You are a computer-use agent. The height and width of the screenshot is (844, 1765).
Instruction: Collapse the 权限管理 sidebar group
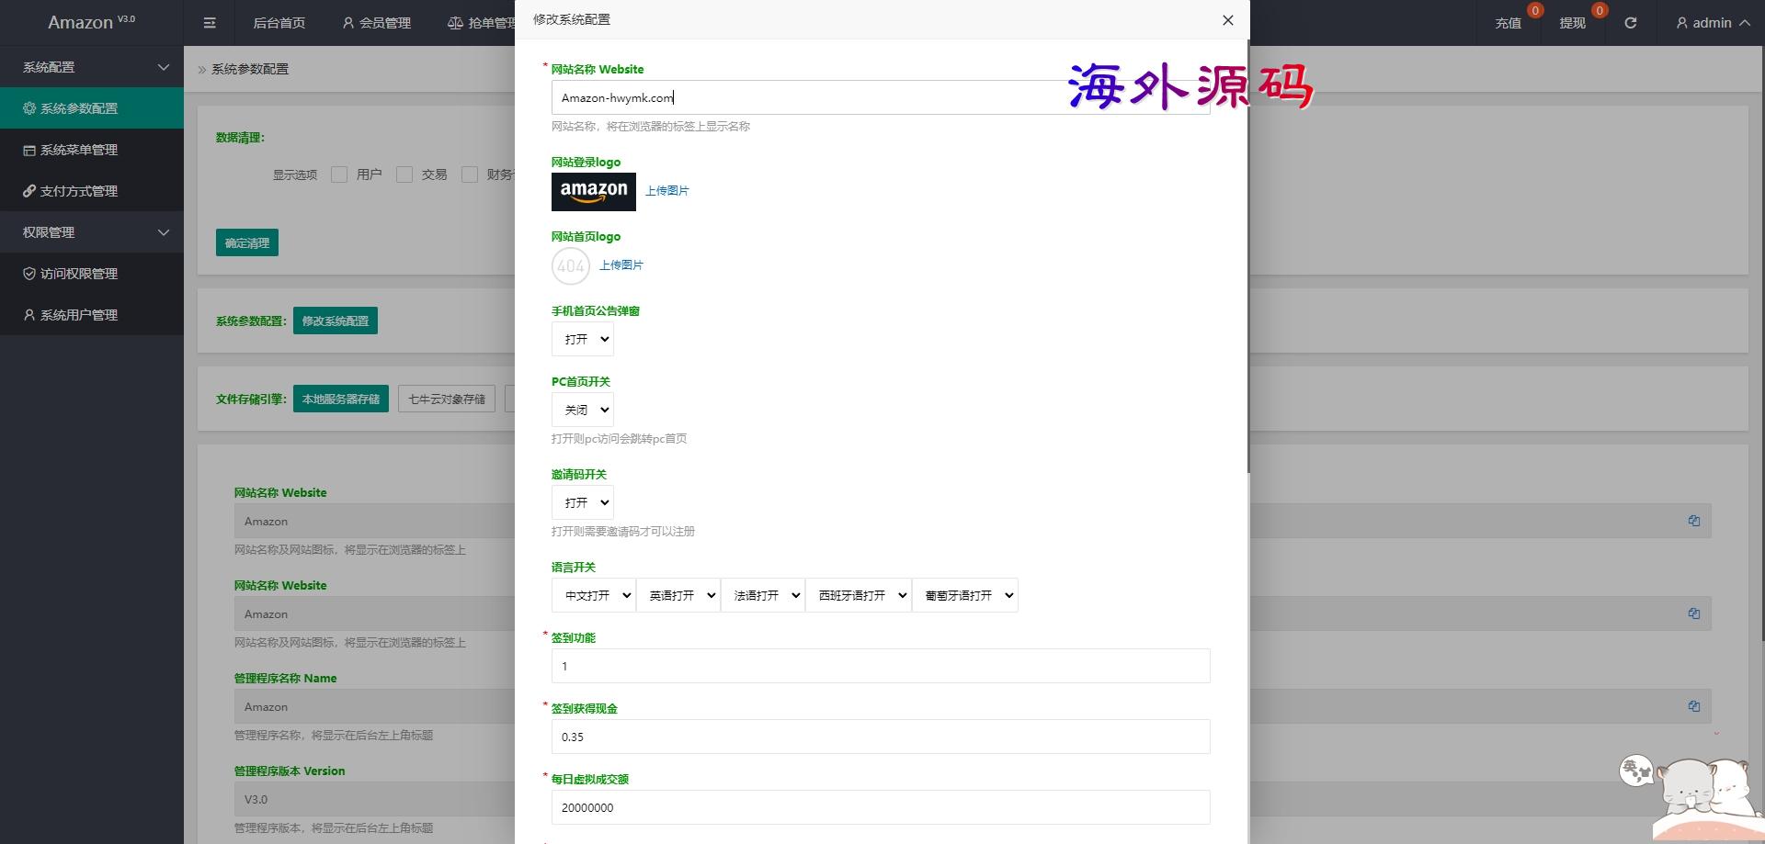pyautogui.click(x=92, y=232)
